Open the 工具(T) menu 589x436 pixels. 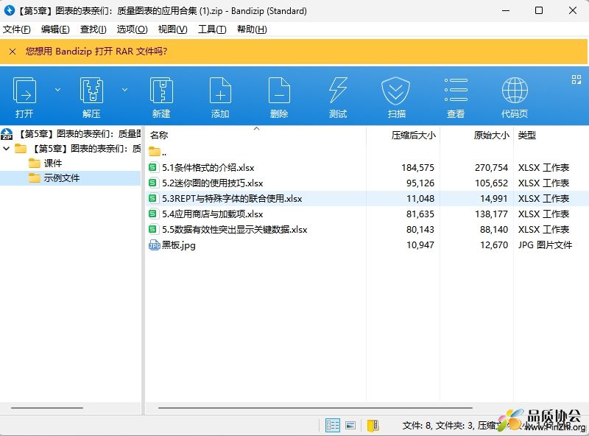(x=212, y=29)
